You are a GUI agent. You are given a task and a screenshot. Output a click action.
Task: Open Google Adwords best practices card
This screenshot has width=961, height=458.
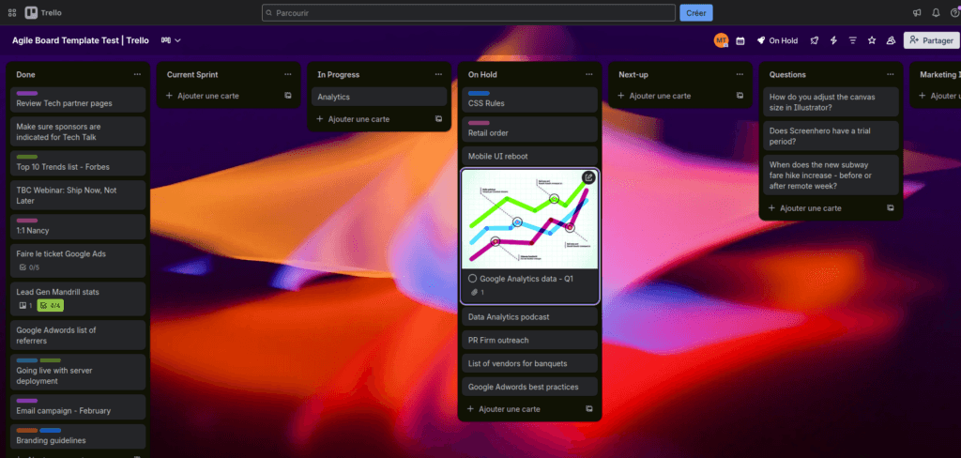[529, 387]
